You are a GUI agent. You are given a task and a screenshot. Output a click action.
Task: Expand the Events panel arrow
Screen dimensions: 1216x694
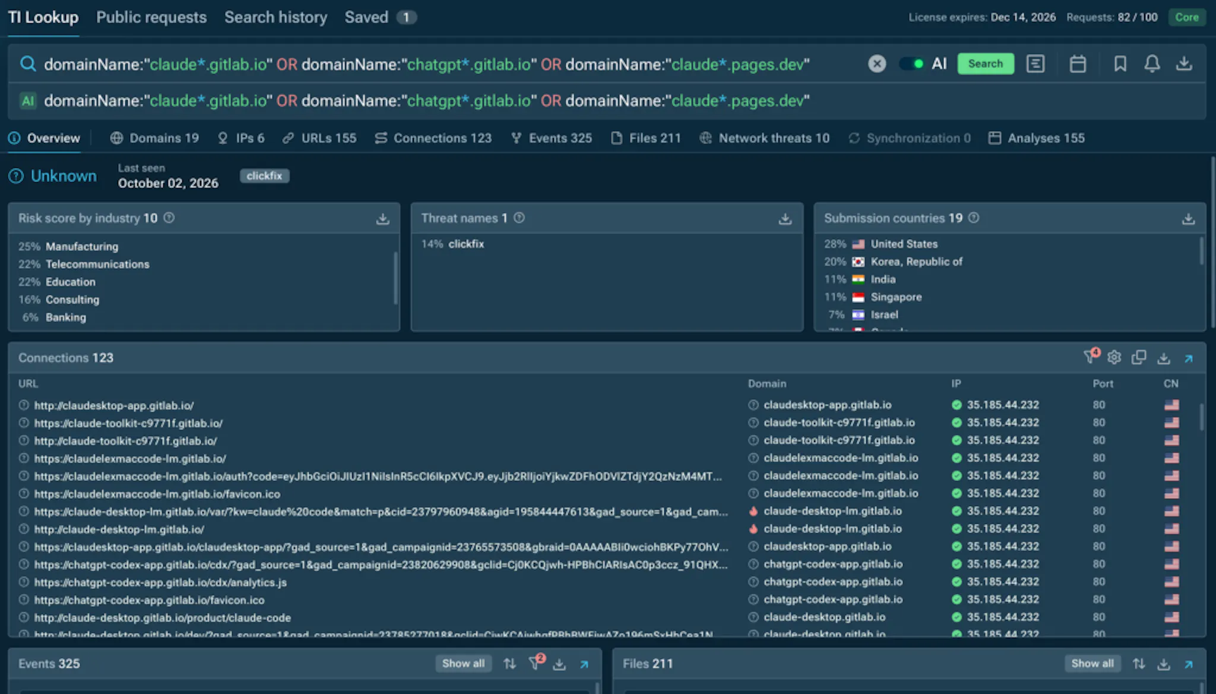584,664
